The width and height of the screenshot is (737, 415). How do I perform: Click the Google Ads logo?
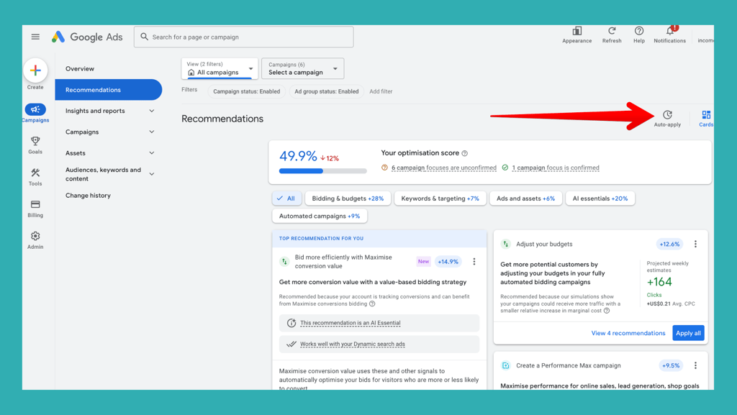coord(87,37)
